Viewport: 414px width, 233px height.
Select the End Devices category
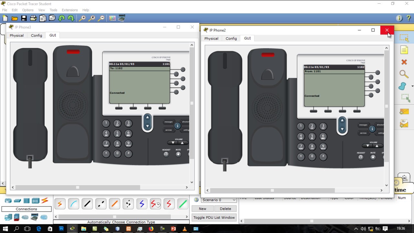(8, 217)
